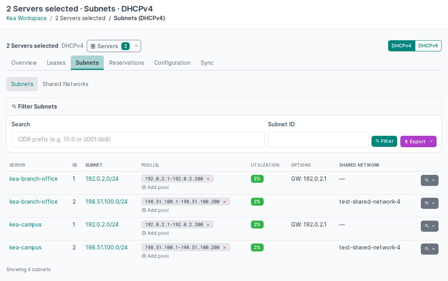Image resolution: width=448 pixels, height=281 pixels.
Task: Click the Filter Subnets panel header
Action: coord(224,107)
